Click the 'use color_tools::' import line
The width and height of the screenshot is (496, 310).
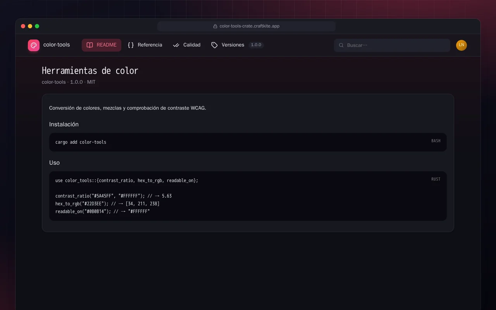coord(127,181)
